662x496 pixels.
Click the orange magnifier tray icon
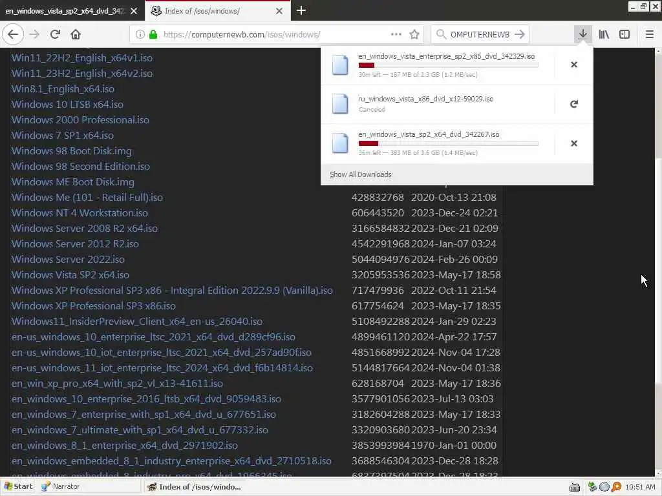point(616,487)
